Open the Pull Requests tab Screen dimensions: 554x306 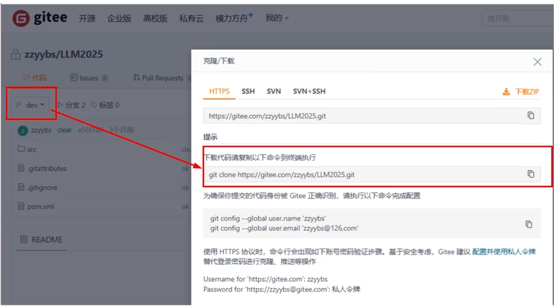coord(162,78)
